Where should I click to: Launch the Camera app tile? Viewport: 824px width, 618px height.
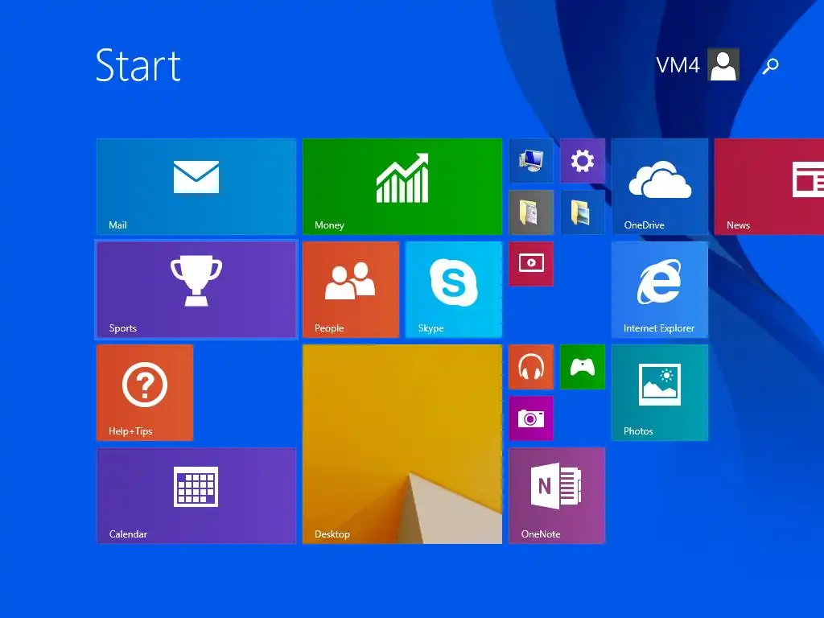click(x=531, y=418)
